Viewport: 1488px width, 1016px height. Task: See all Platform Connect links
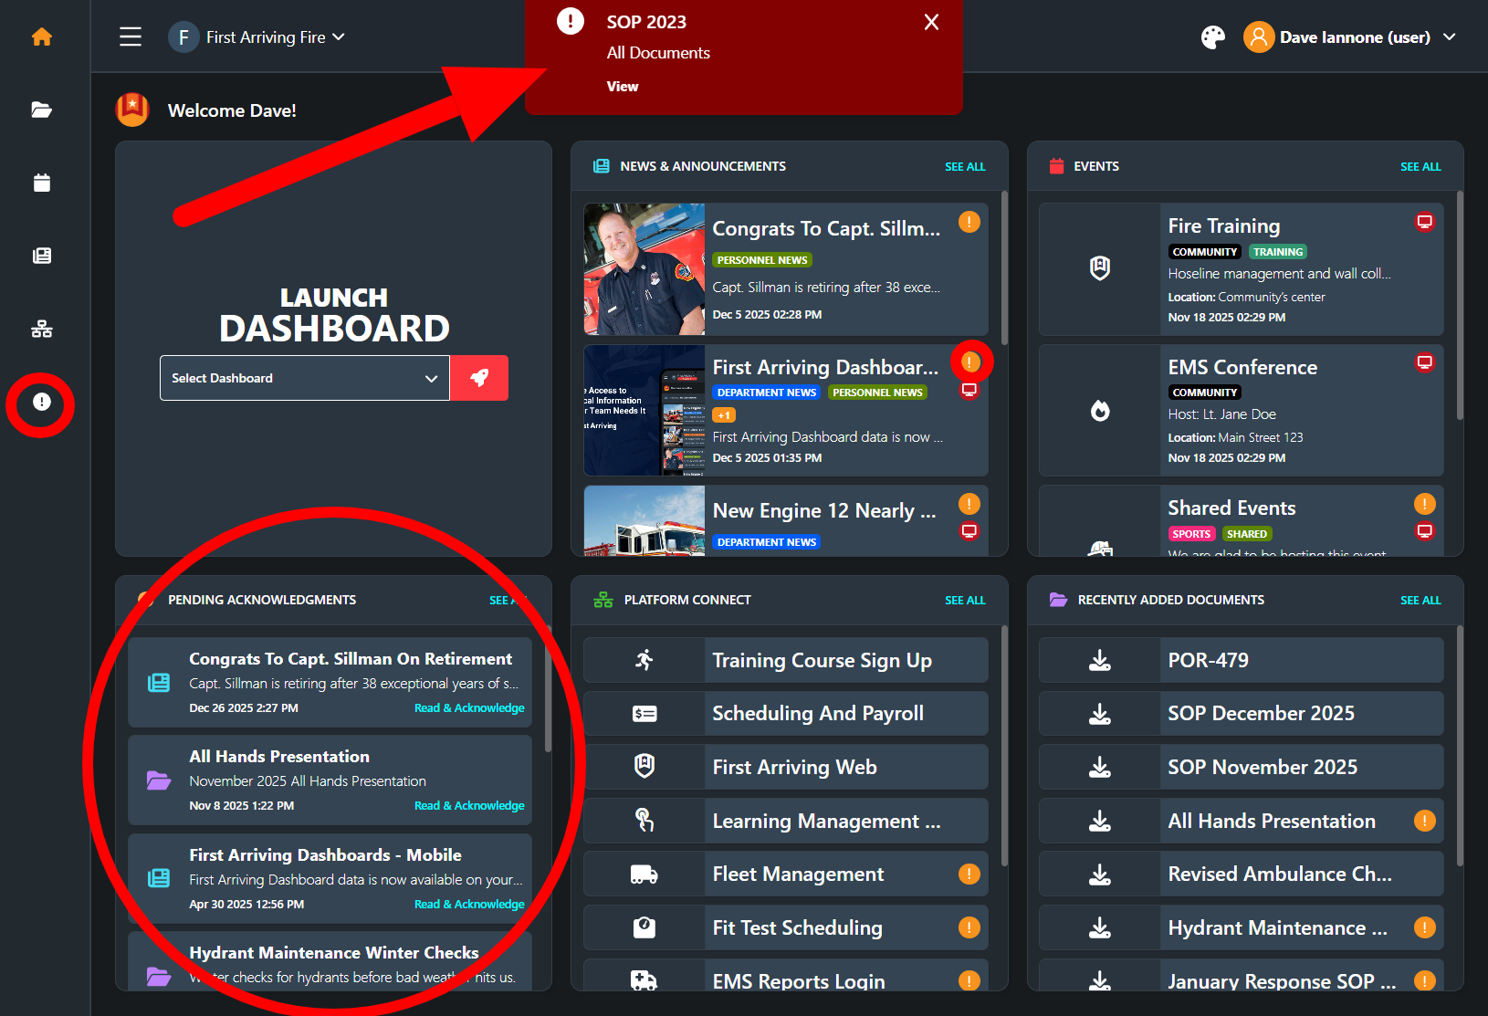(965, 601)
